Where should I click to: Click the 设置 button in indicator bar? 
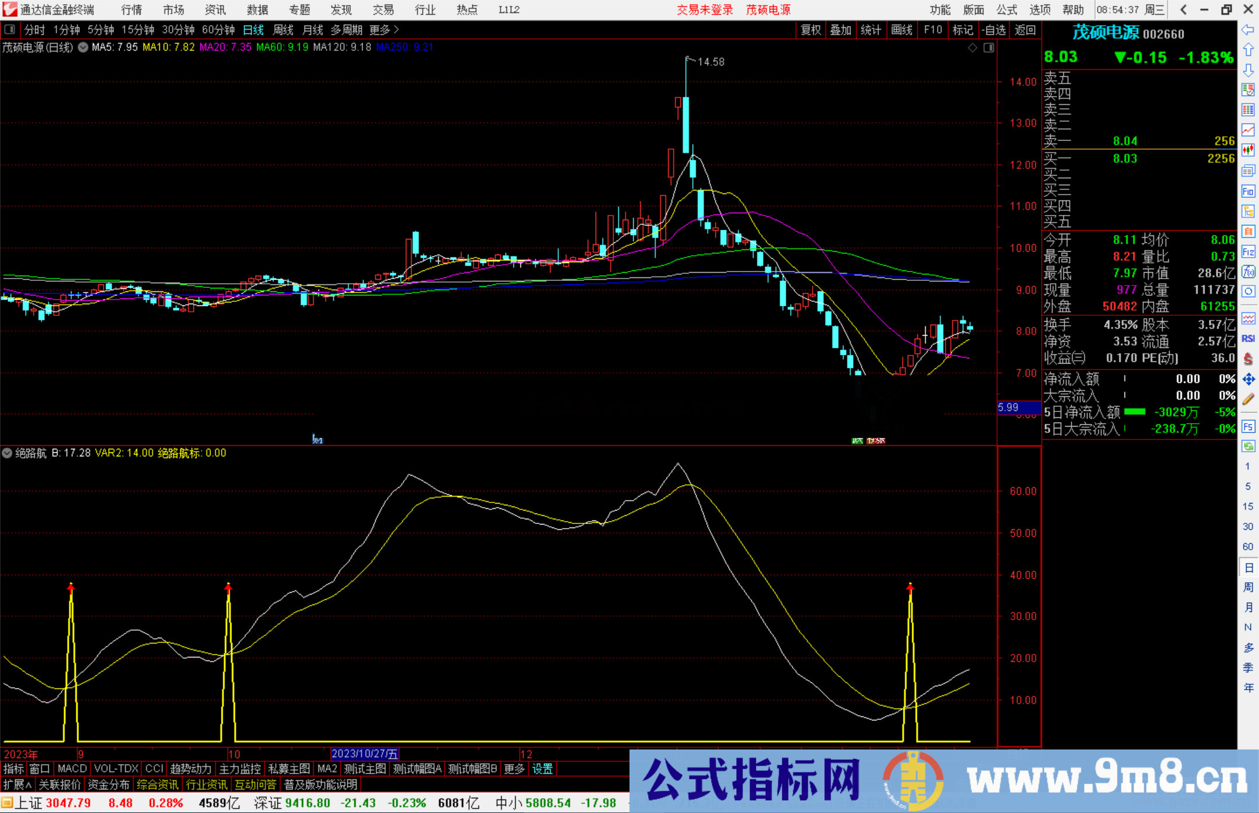(542, 769)
